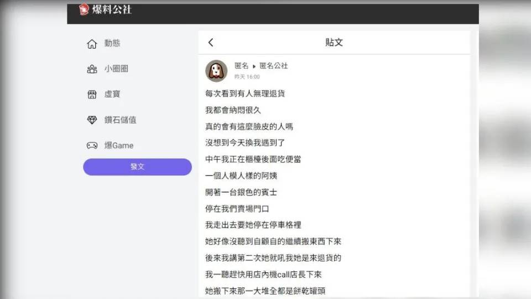Select the line 我走出去要她停在停車格裡
The width and height of the screenshot is (531, 299).
[x=253, y=225]
